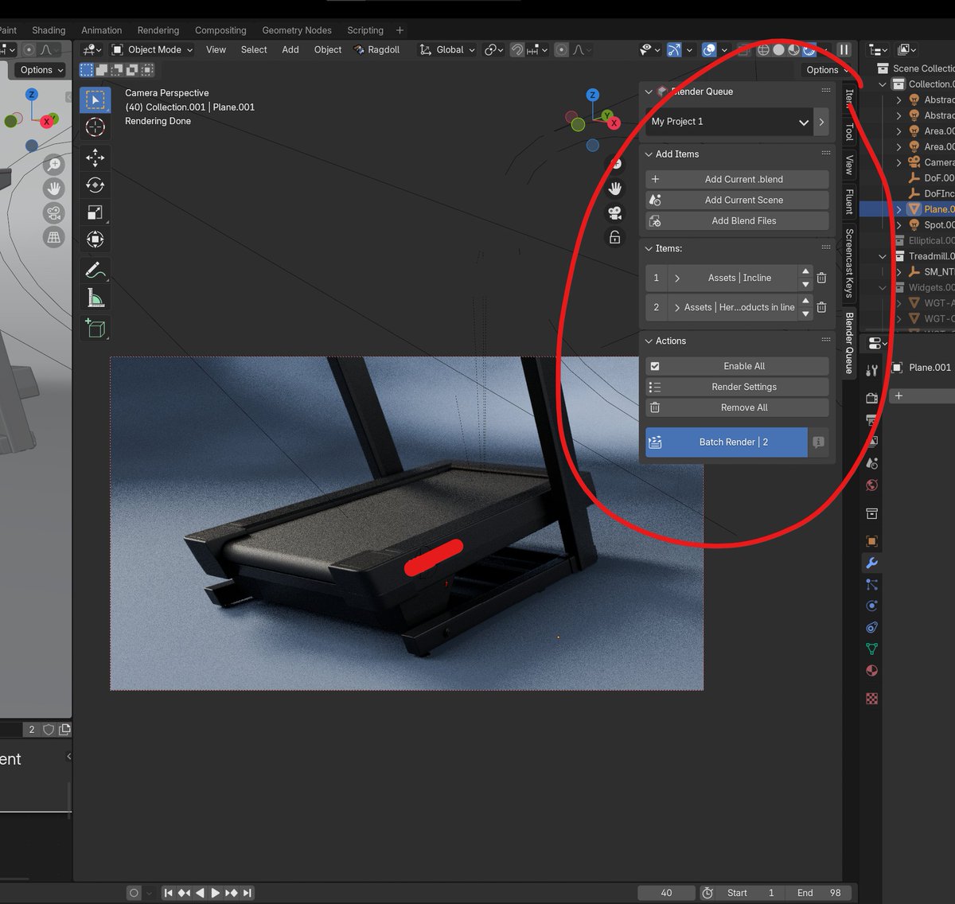Expand the Camera row in the outliner
The height and width of the screenshot is (904, 955).
[x=898, y=162]
